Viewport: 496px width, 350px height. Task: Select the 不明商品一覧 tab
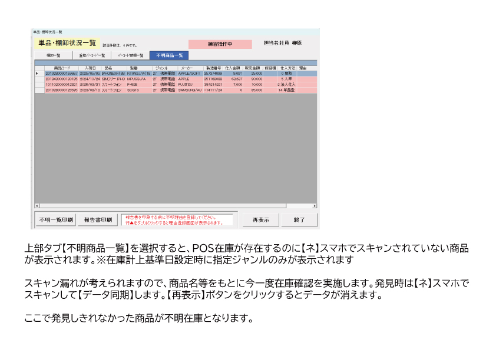169,55
